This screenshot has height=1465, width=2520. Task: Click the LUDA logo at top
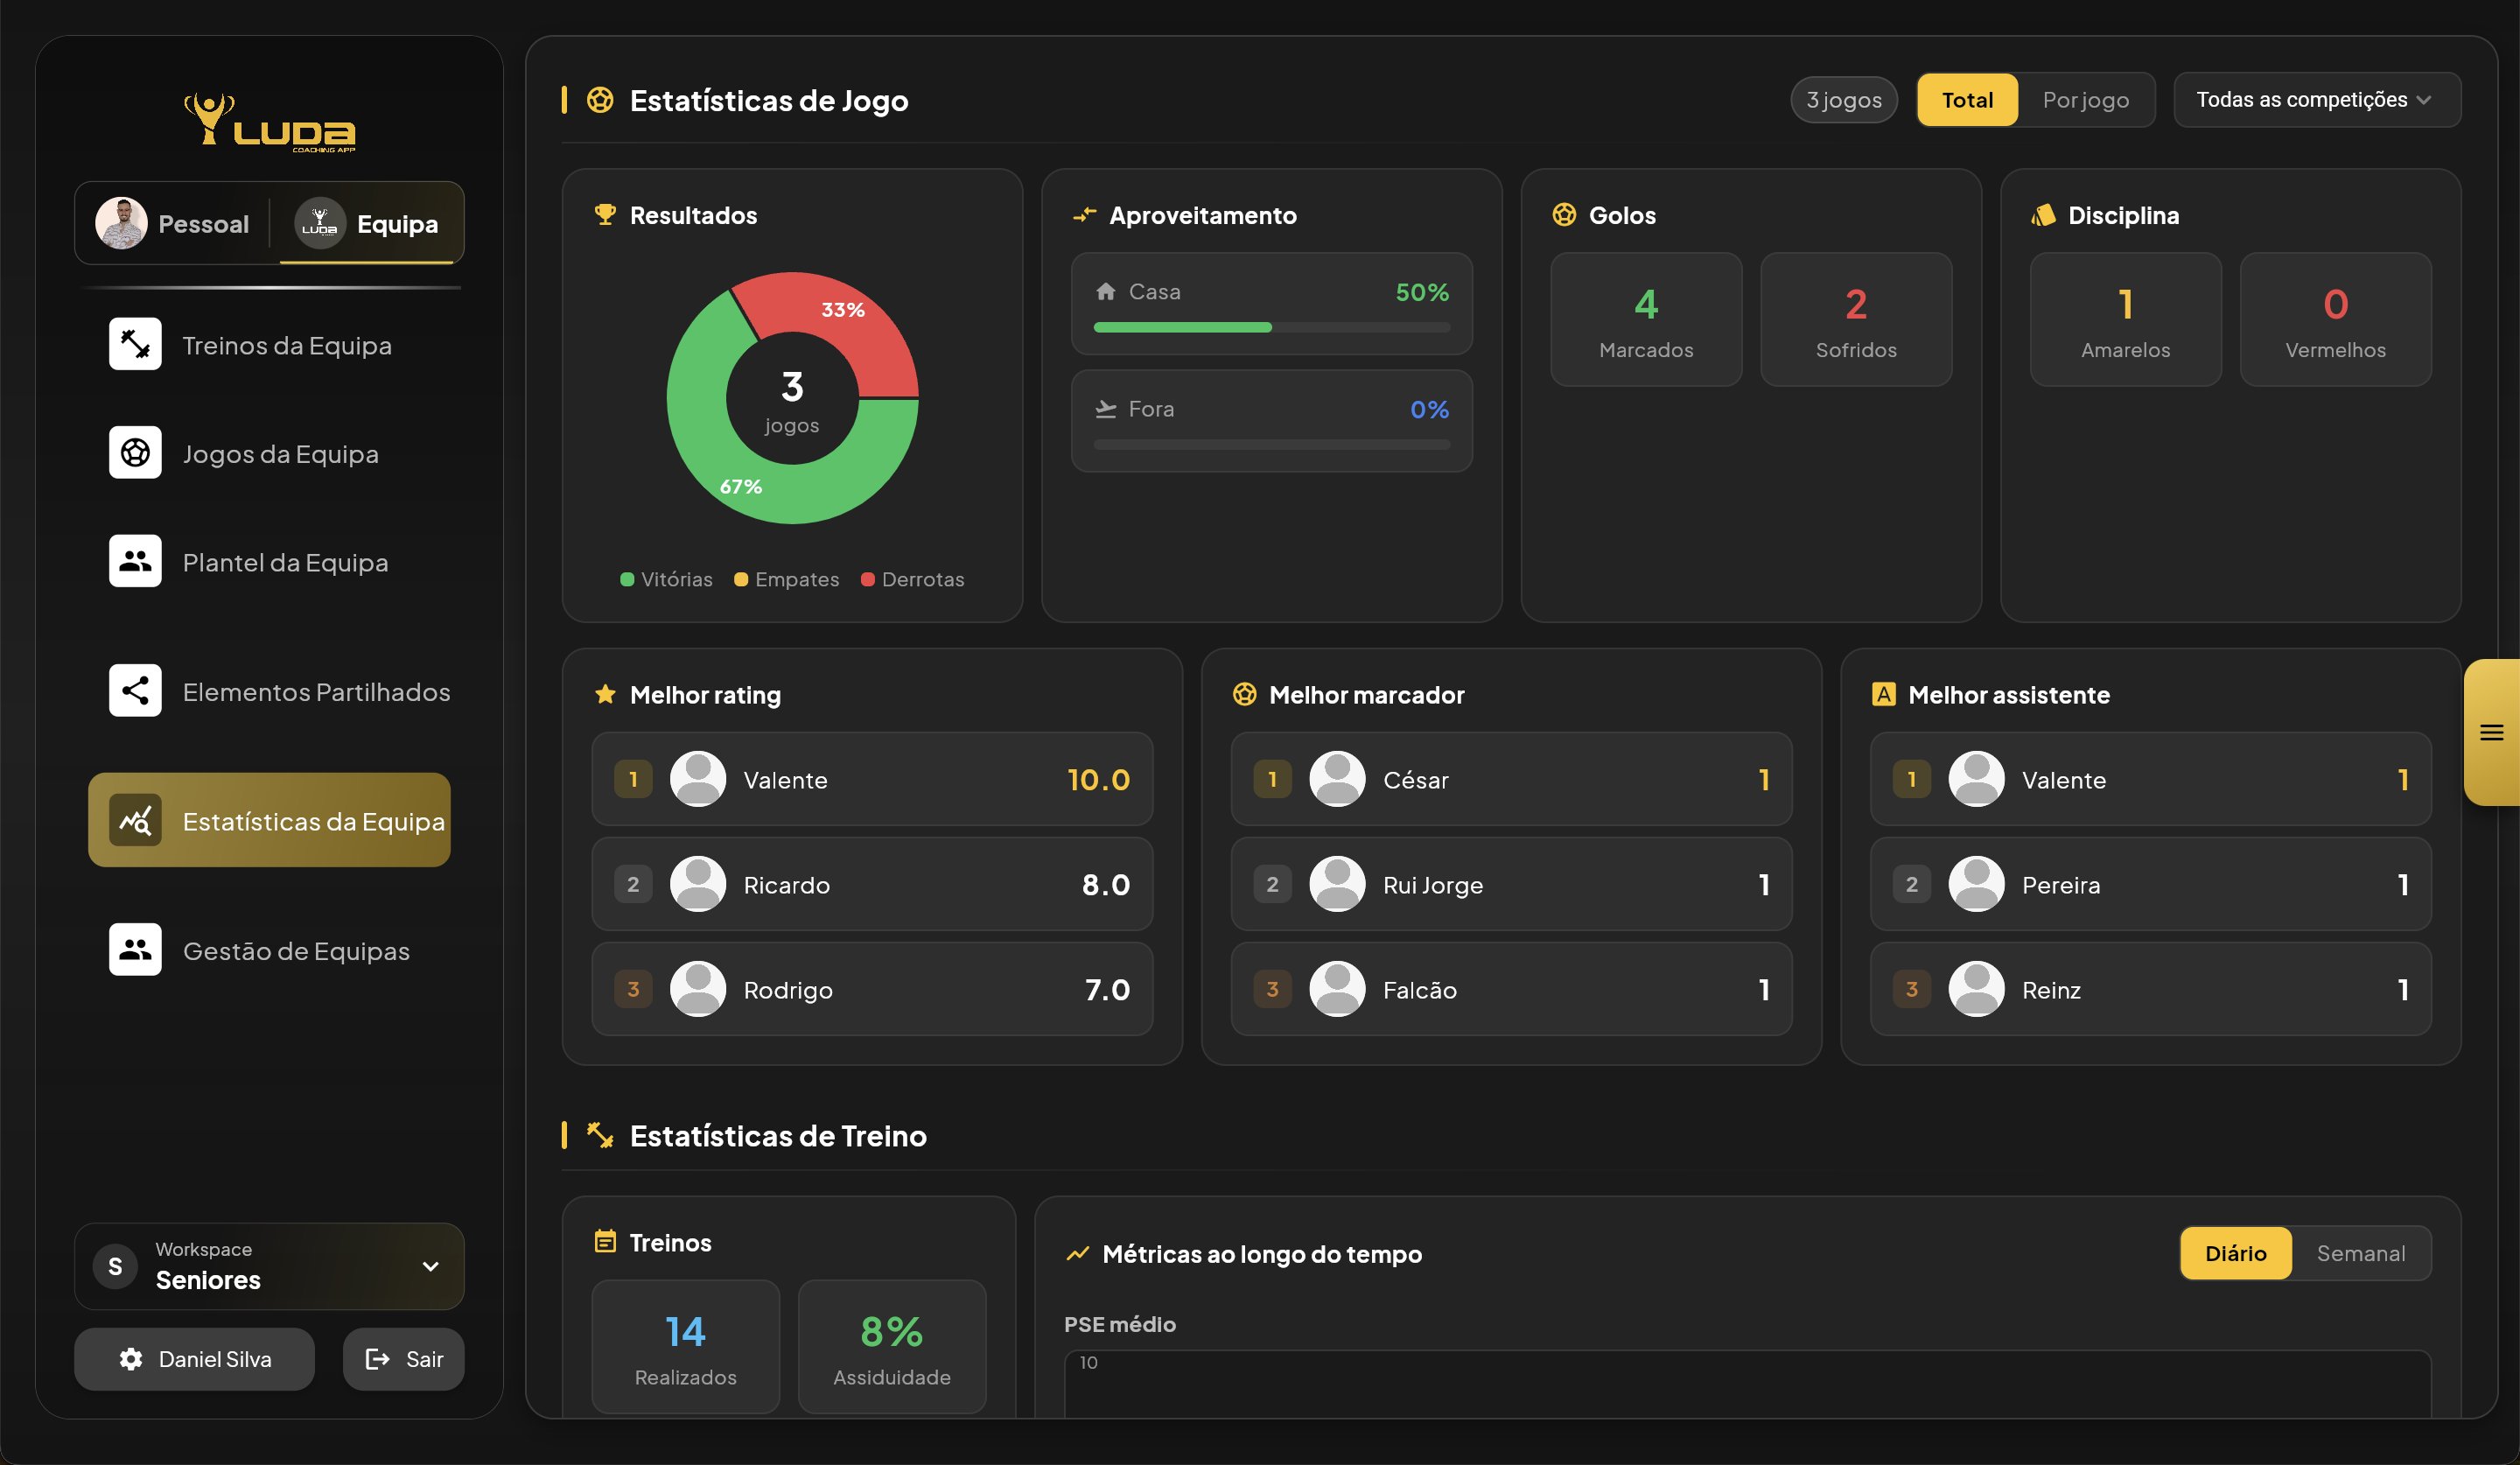coord(269,122)
